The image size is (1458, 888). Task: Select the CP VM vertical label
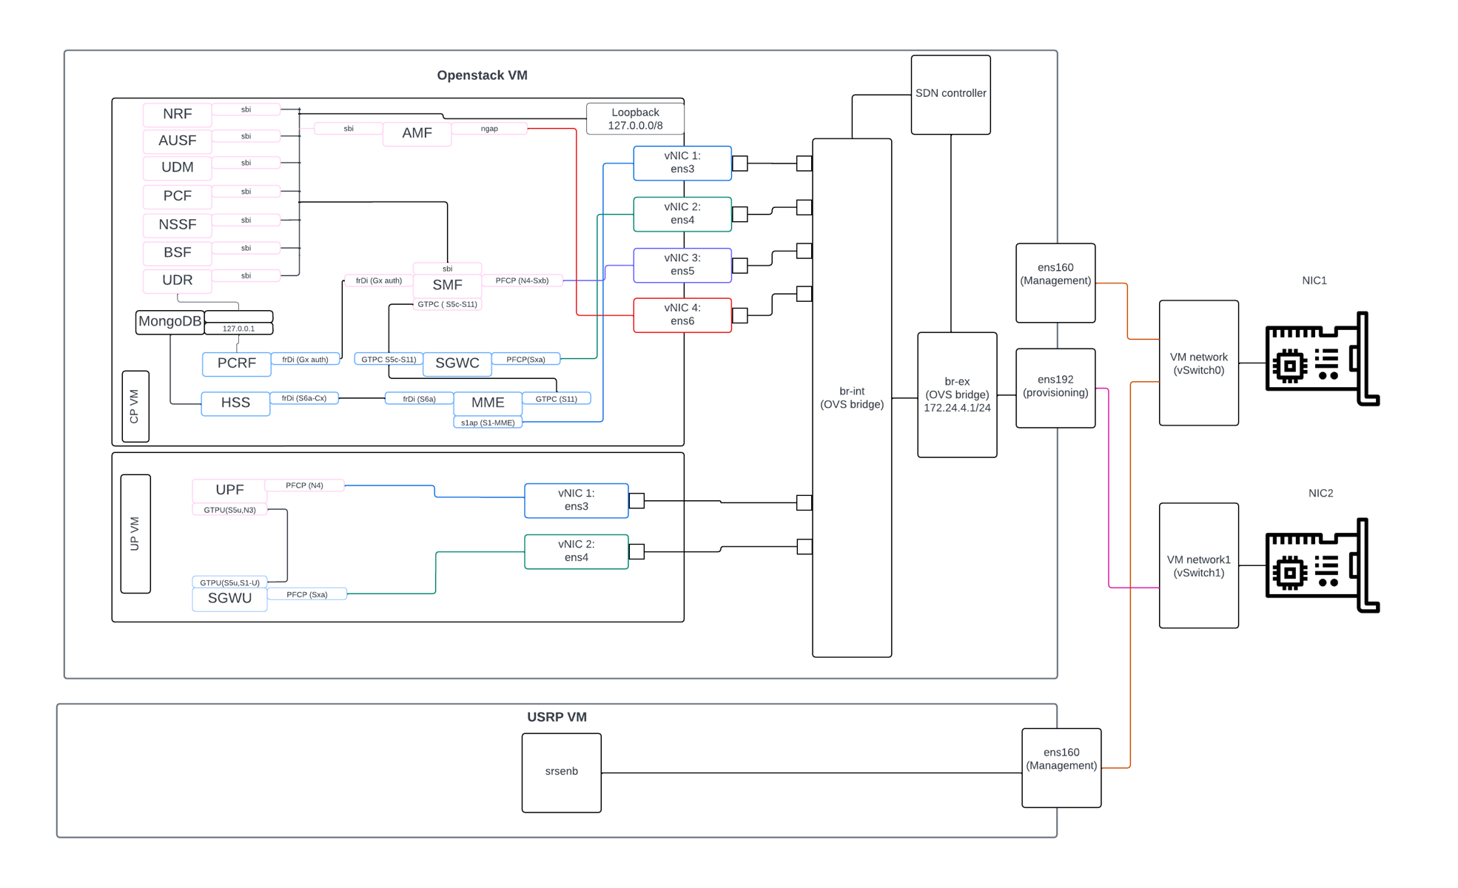pos(135,406)
